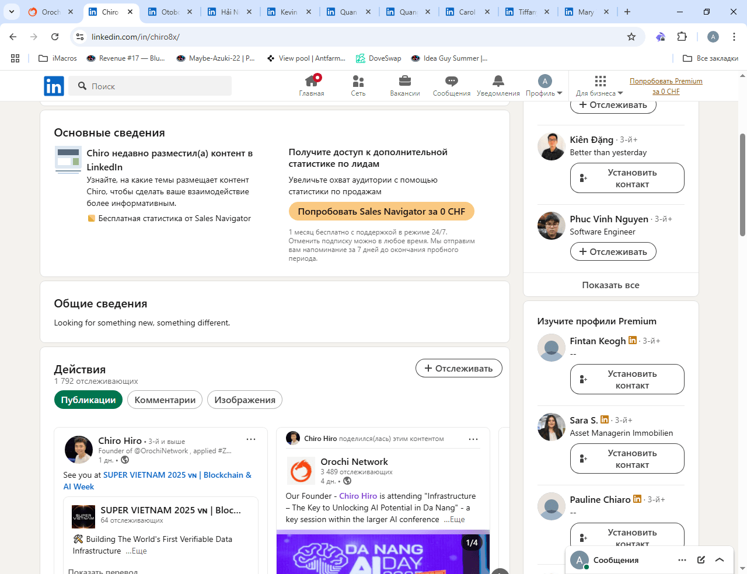Image resolution: width=747 pixels, height=574 pixels.
Task: Go to Главная home icon
Action: [312, 86]
